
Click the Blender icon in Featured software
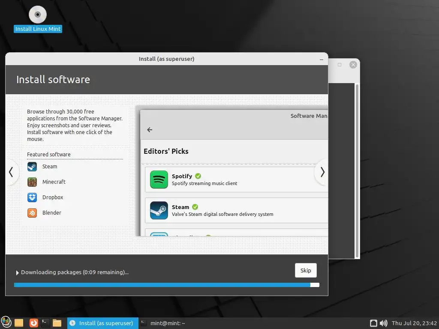32,212
